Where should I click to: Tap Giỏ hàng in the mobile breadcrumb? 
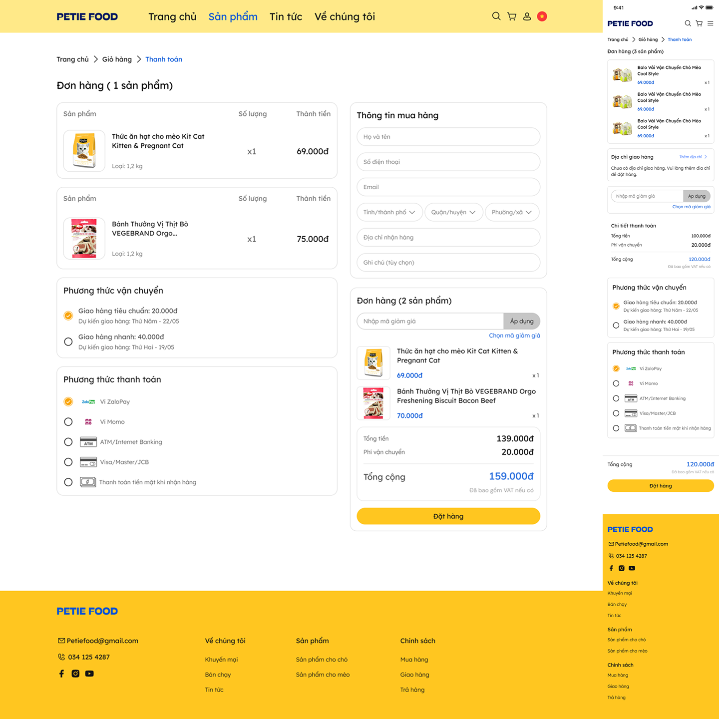click(x=648, y=39)
